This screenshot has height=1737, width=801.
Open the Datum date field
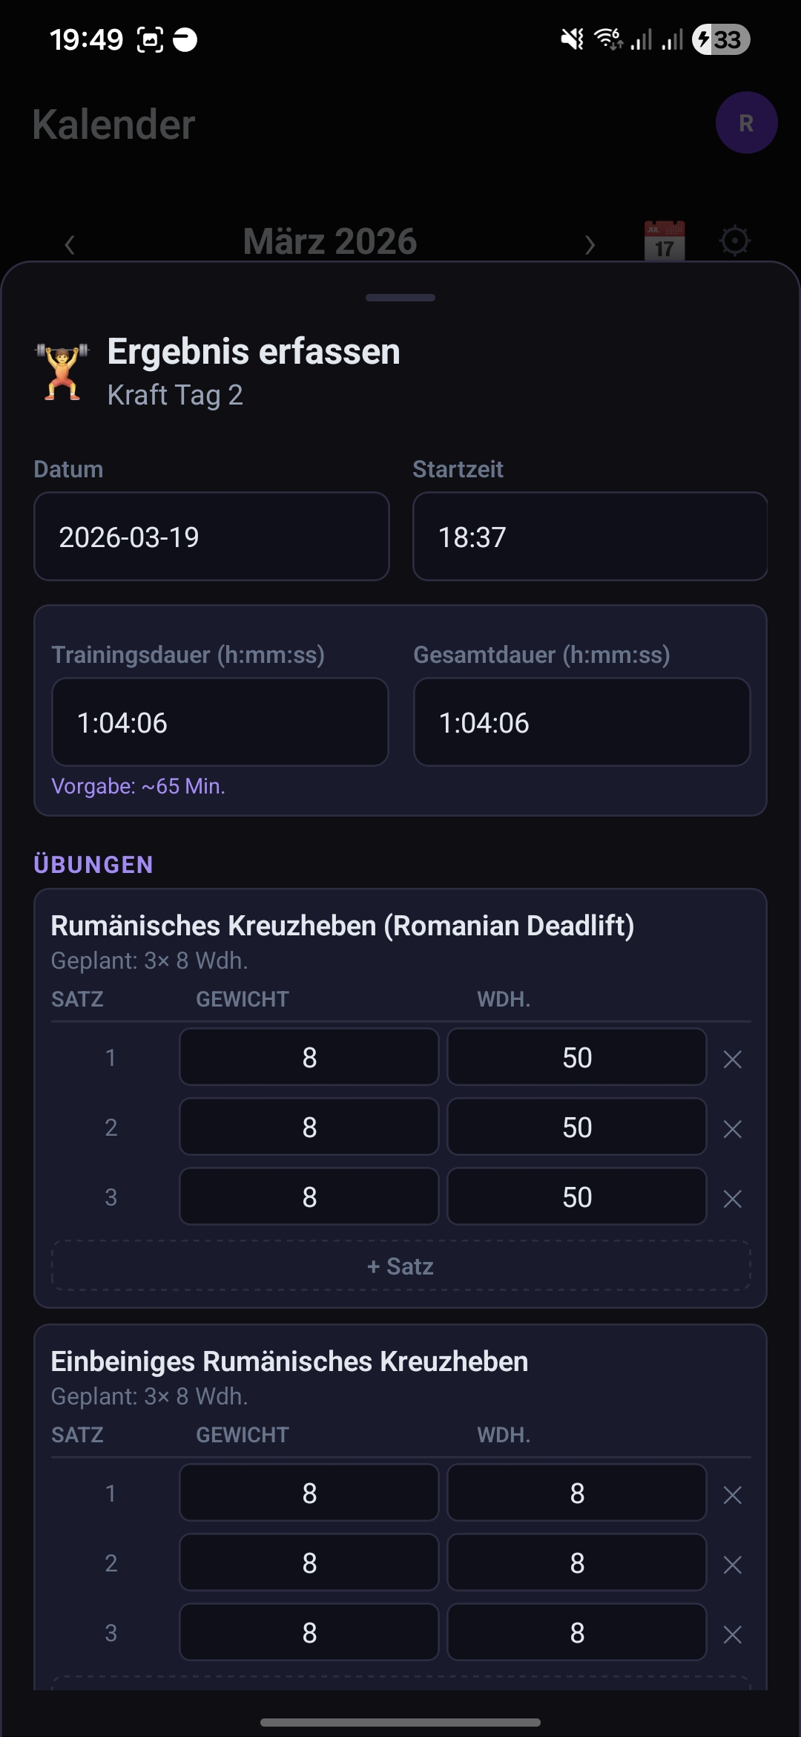[x=211, y=537]
